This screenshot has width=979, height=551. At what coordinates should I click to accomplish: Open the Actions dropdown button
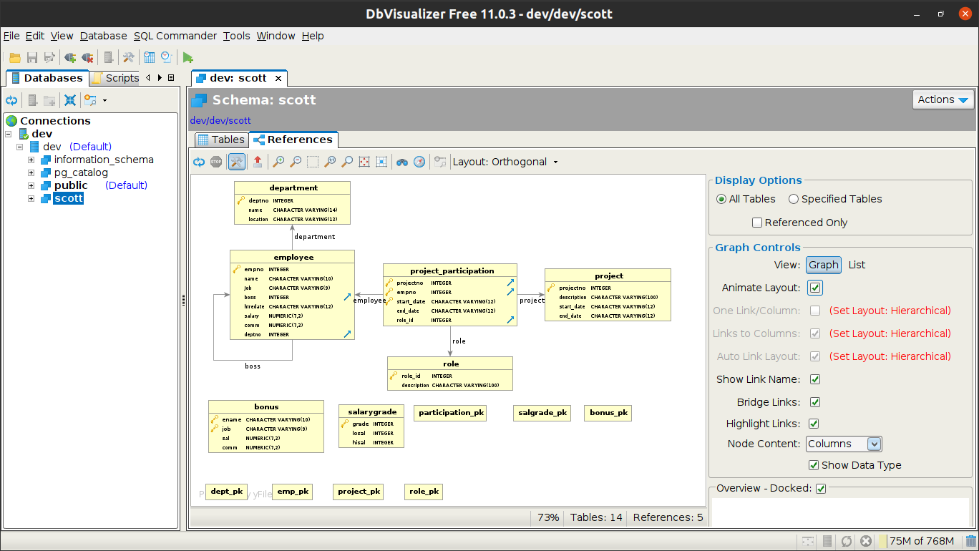click(x=943, y=99)
